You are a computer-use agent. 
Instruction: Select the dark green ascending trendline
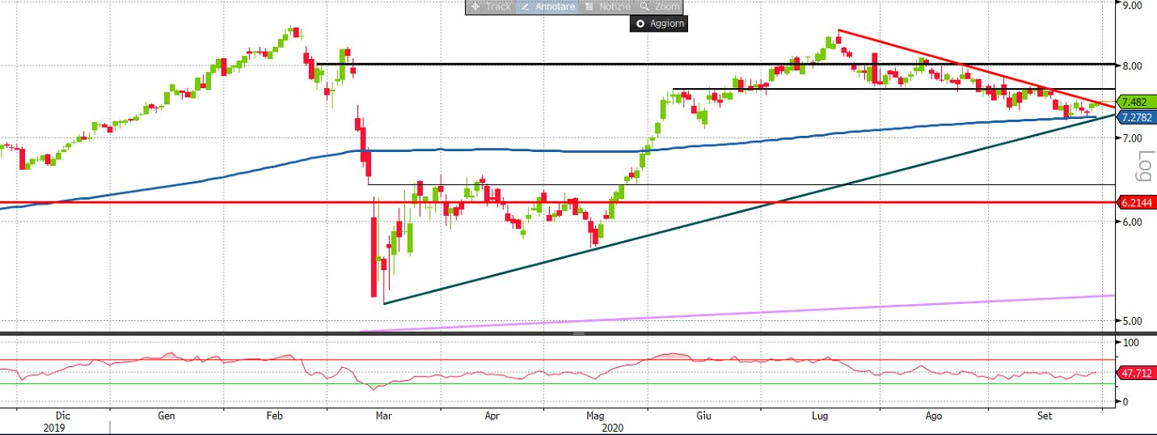tap(647, 234)
